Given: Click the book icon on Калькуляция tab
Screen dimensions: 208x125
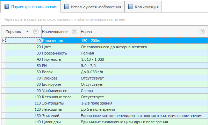Looking at the screenshot, I should pos(130,7).
